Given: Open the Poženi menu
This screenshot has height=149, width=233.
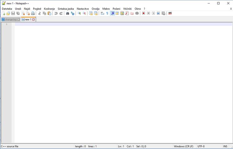Looking at the screenshot, I should pos(116,9).
